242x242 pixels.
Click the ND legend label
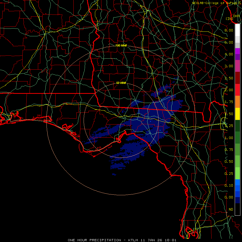pos(231,209)
